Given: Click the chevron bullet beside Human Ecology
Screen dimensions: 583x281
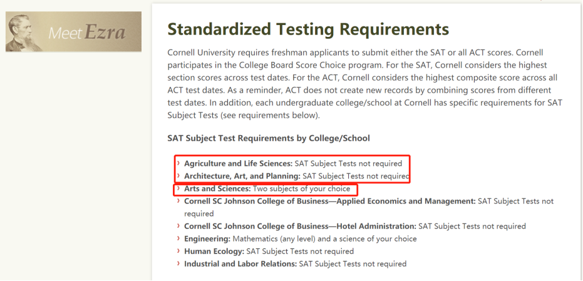Looking at the screenshot, I should 178,251.
